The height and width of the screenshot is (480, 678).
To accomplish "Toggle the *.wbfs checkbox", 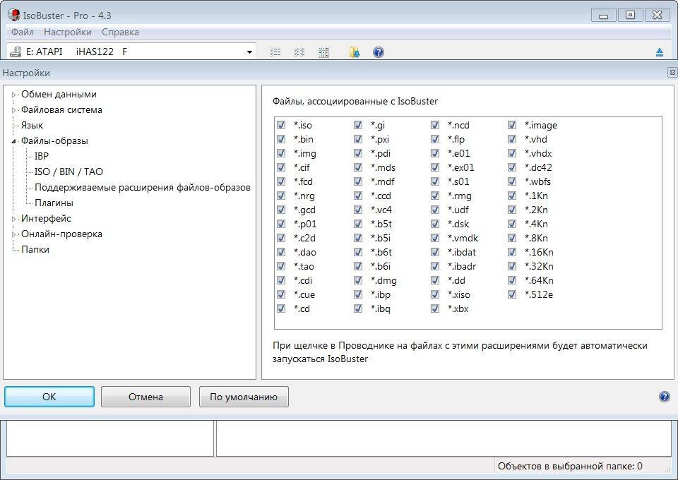I will [x=512, y=181].
